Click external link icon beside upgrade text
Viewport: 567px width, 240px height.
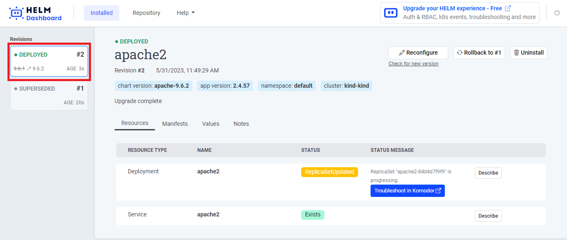508,8
